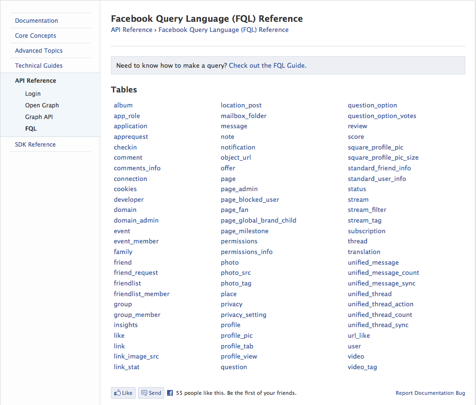The height and width of the screenshot is (405, 476).
Task: Select API Reference sidebar heading
Action: [x=35, y=81]
